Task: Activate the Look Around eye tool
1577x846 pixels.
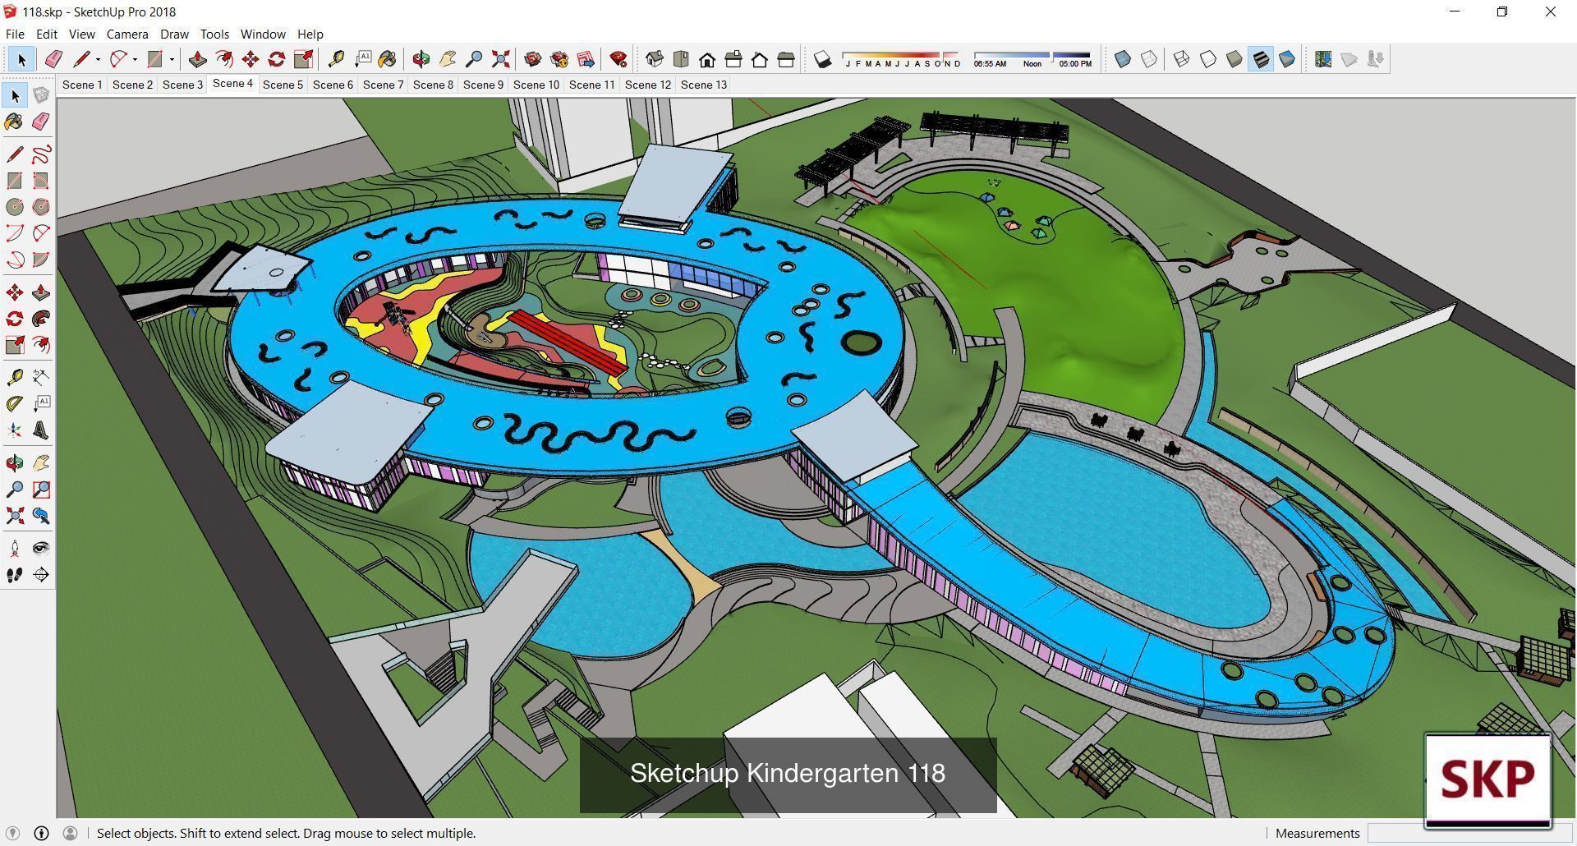Action: coord(41,548)
